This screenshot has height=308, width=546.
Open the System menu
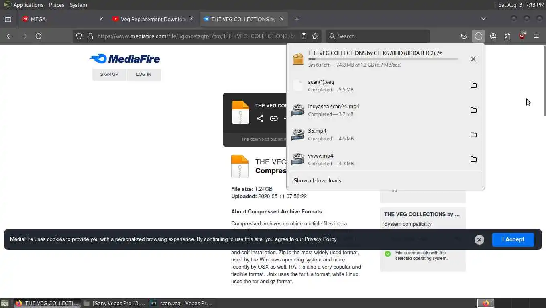78,5
